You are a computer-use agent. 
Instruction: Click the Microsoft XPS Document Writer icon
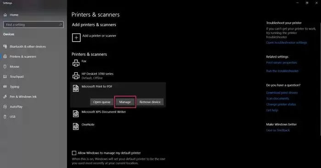pos(76,114)
